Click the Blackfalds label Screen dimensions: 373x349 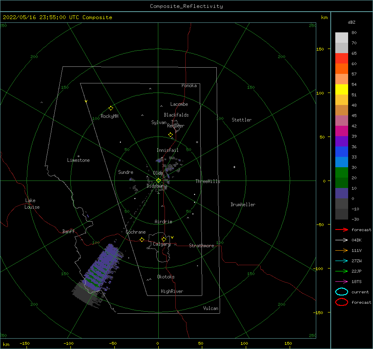[176, 115]
